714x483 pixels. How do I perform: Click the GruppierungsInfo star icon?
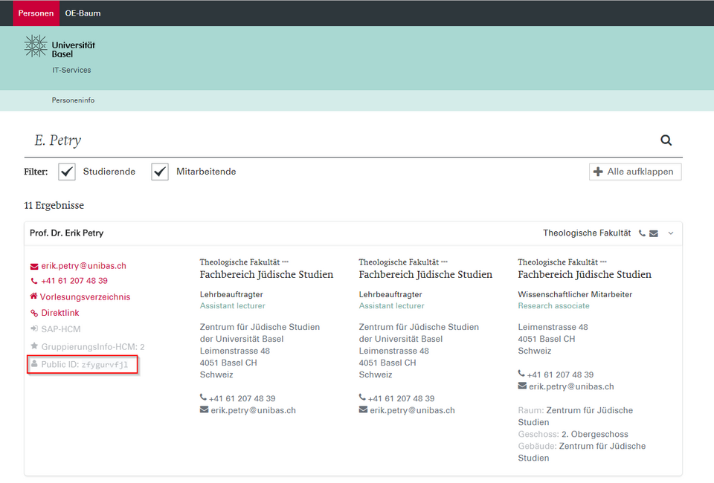[34, 346]
